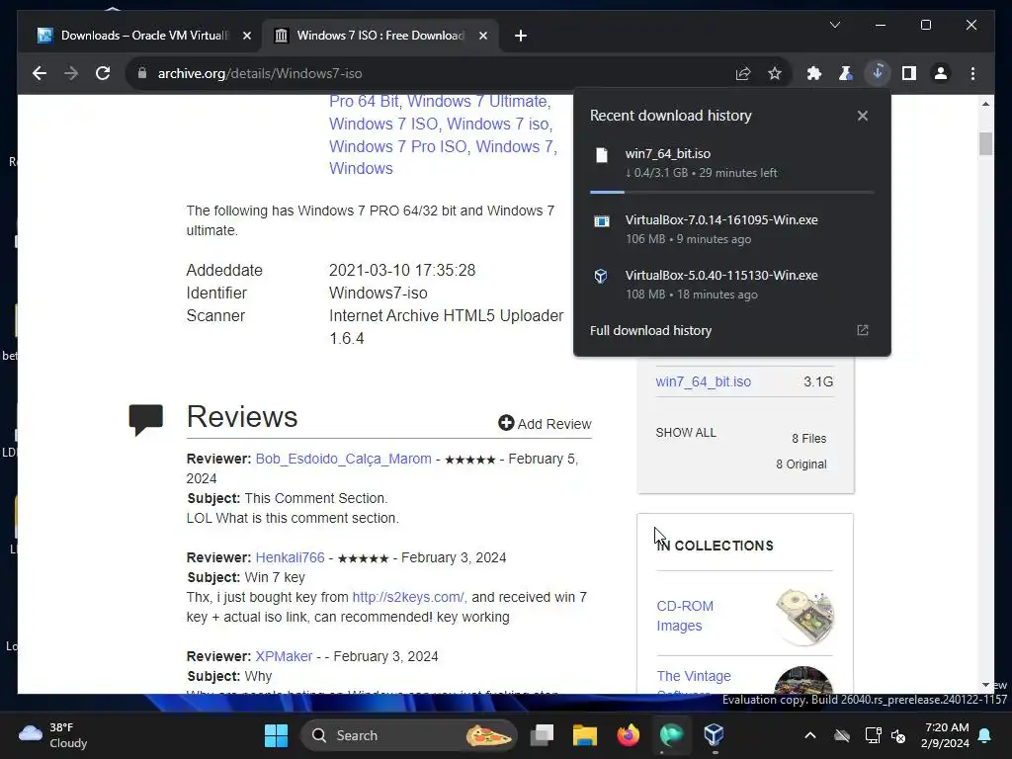Toggle the Downloads toolbar icon
This screenshot has height=759, width=1012.
point(878,73)
